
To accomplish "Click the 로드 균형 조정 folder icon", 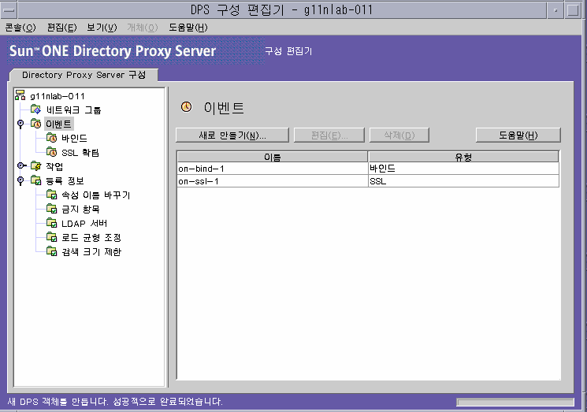I will (x=51, y=237).
